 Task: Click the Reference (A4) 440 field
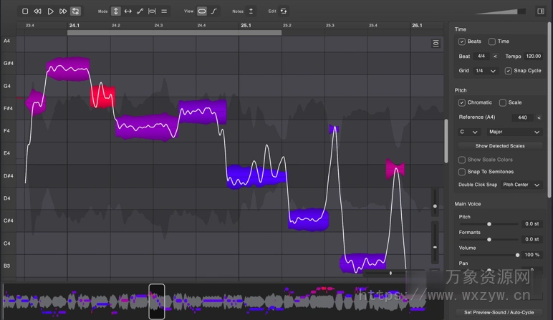click(x=523, y=117)
